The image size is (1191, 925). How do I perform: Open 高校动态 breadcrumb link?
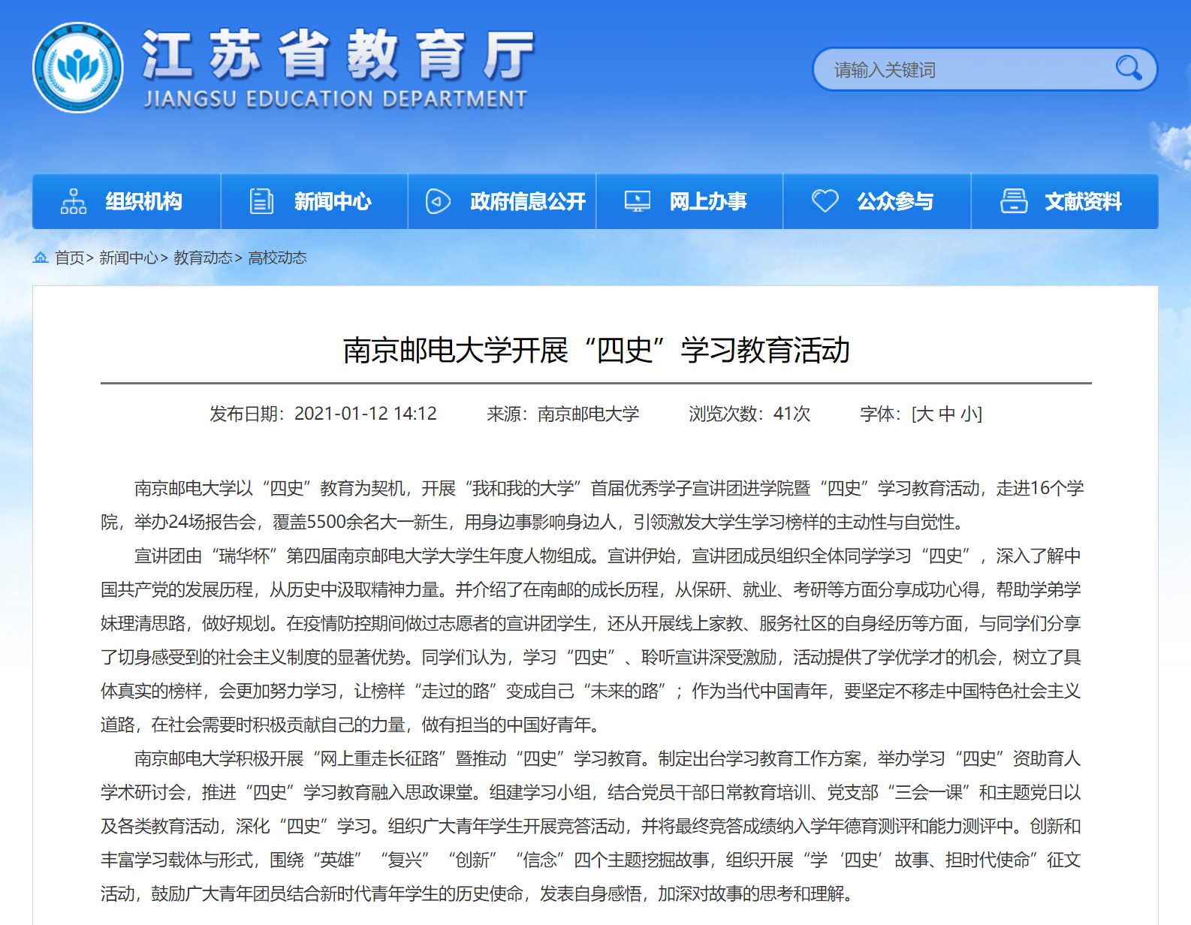pyautogui.click(x=277, y=258)
